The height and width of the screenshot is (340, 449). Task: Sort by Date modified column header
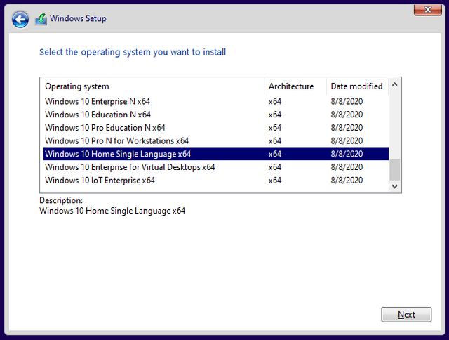pos(357,86)
